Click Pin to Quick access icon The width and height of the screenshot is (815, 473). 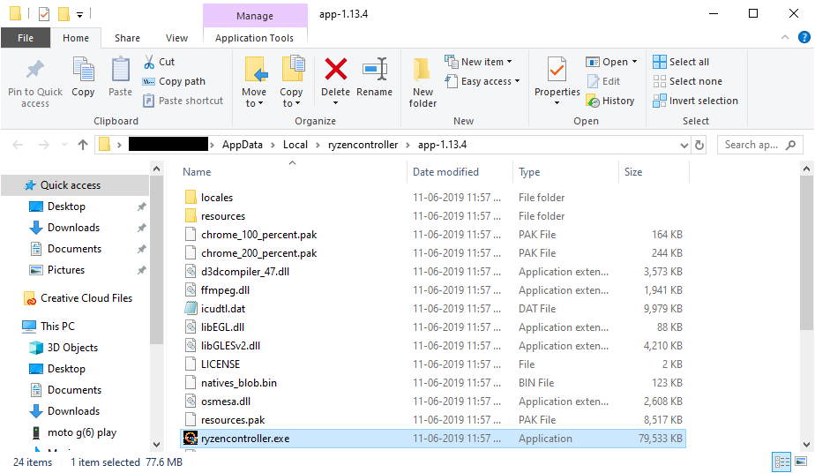[x=35, y=70]
